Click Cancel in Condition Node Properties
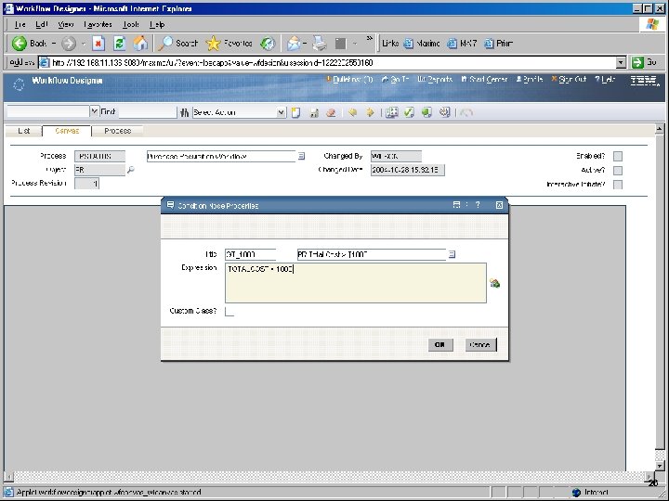669x501 pixels. point(480,344)
